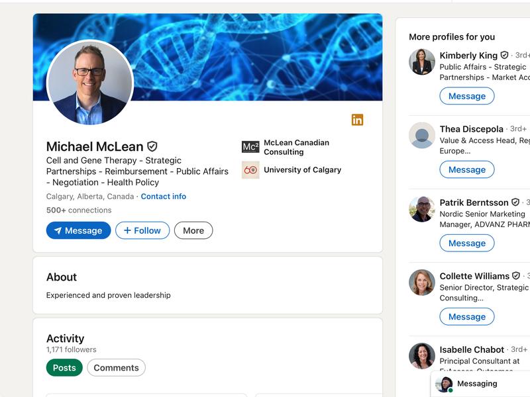
Task: Open Patrik Berntsson's profile name
Action: click(x=474, y=202)
